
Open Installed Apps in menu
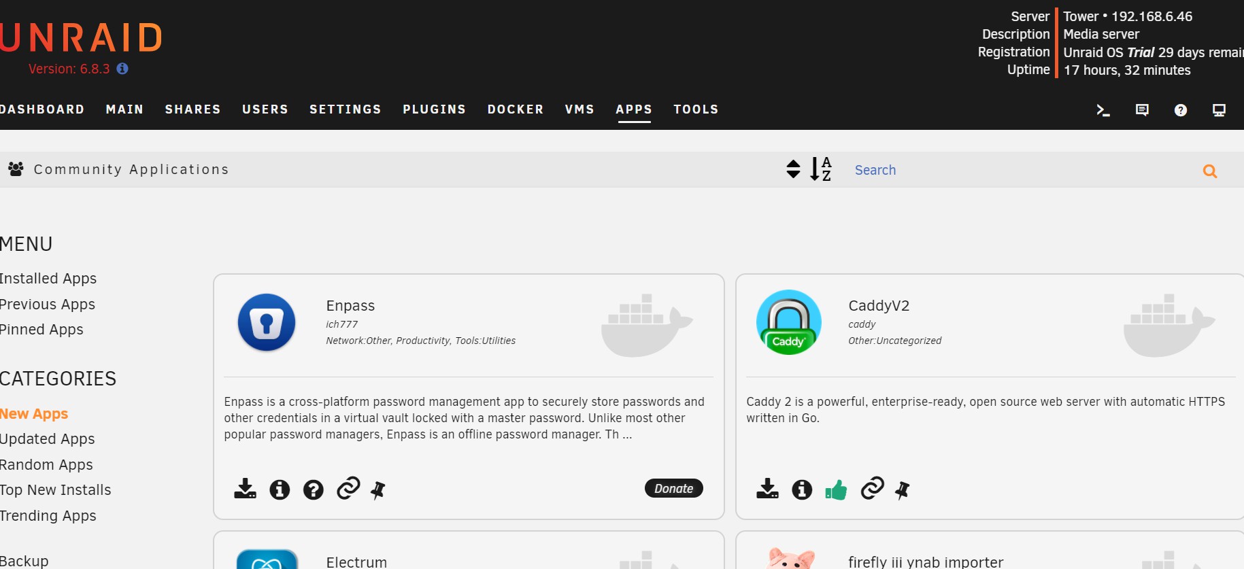[48, 278]
